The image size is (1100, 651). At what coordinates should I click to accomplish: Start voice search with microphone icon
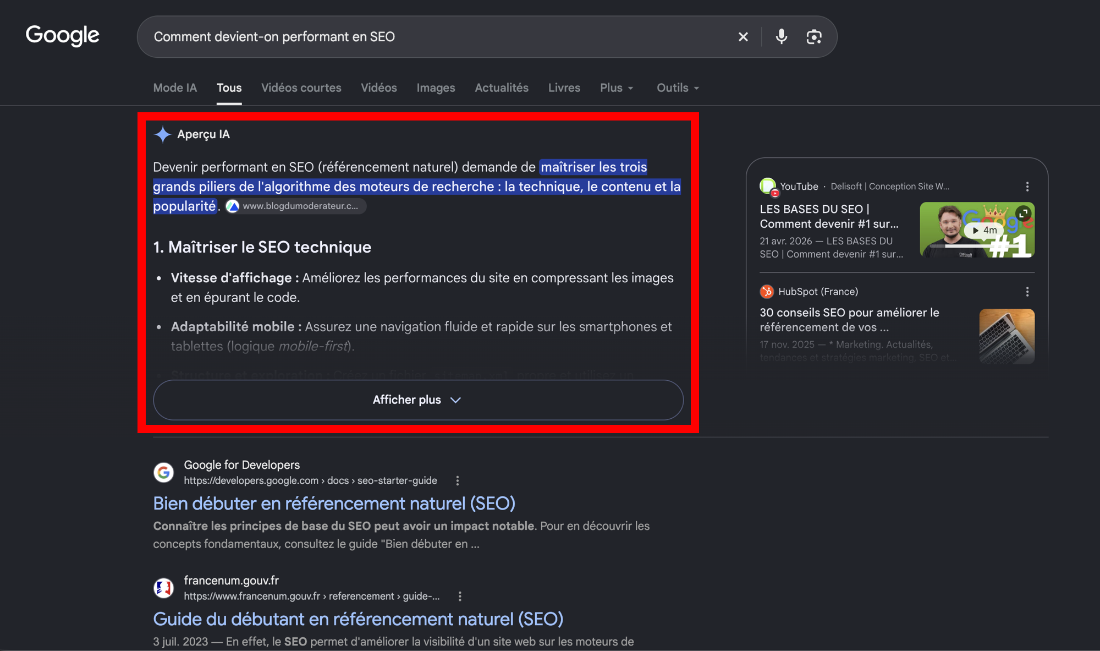point(781,37)
